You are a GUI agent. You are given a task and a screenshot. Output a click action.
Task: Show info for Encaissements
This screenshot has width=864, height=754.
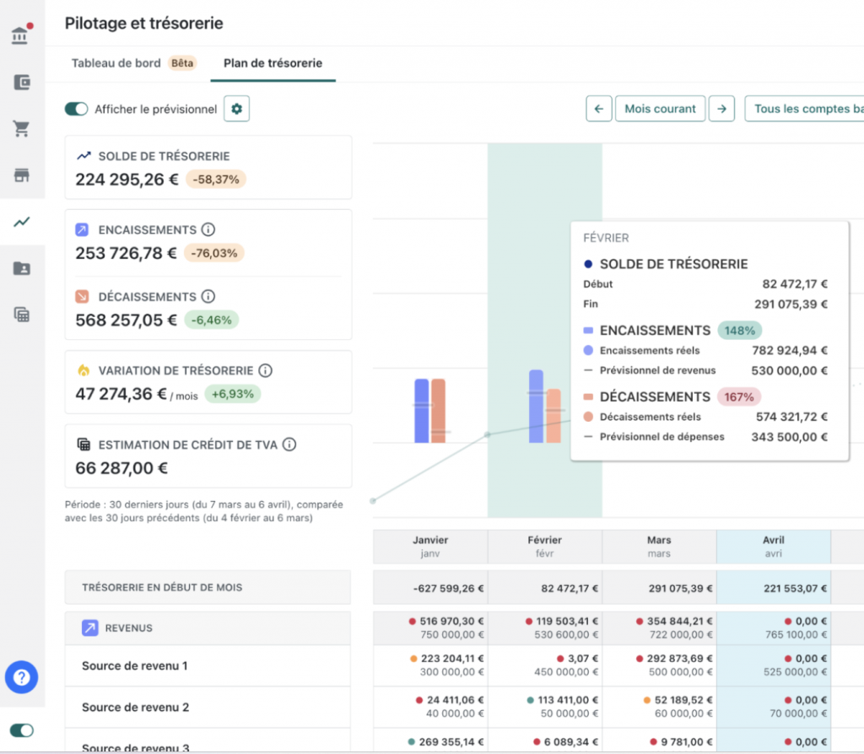(208, 229)
